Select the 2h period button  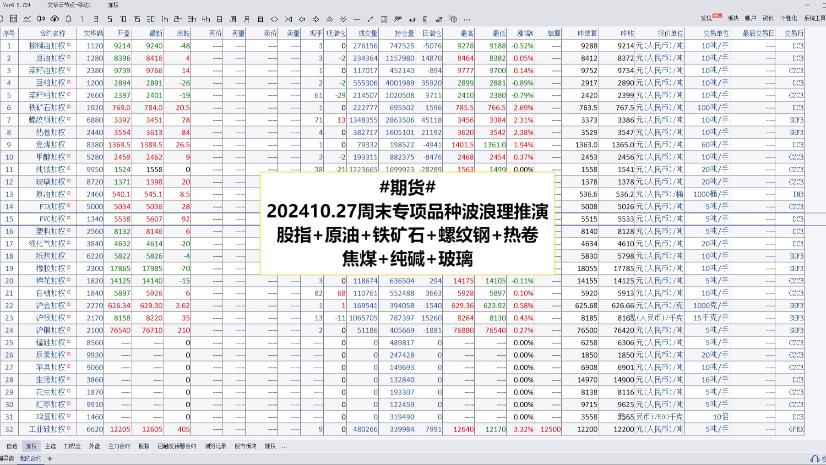(178, 19)
